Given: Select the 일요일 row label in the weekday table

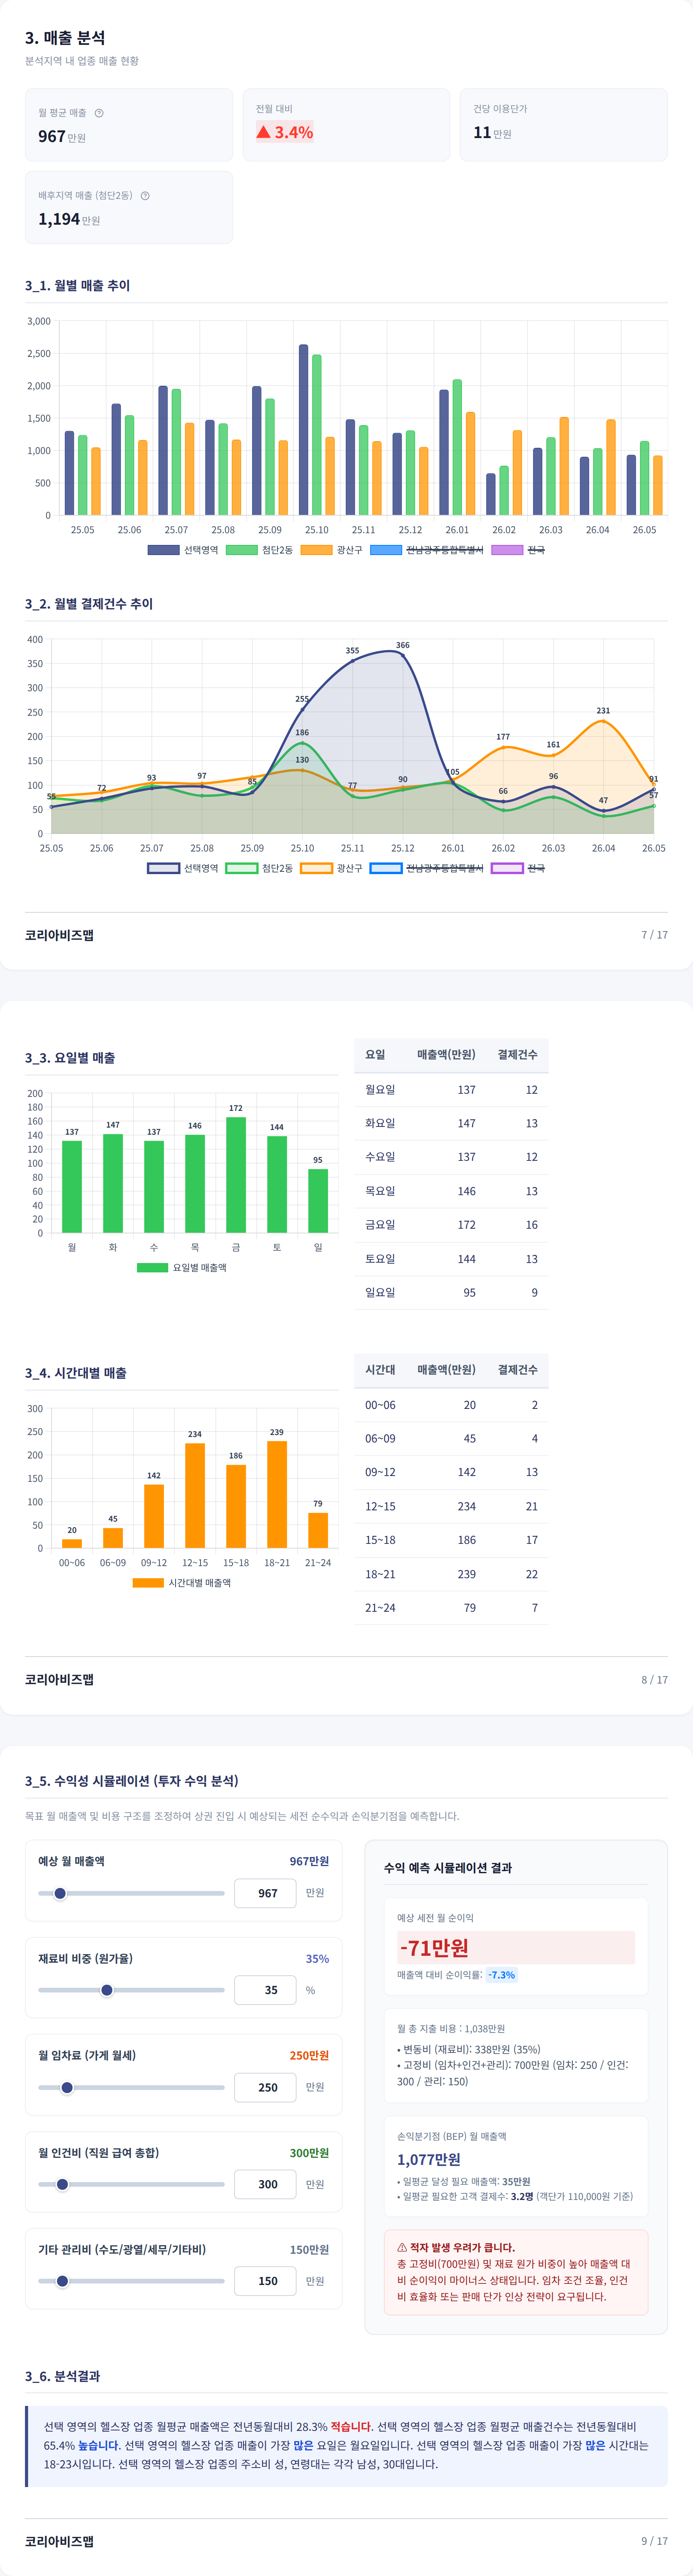Looking at the screenshot, I should 380,1293.
